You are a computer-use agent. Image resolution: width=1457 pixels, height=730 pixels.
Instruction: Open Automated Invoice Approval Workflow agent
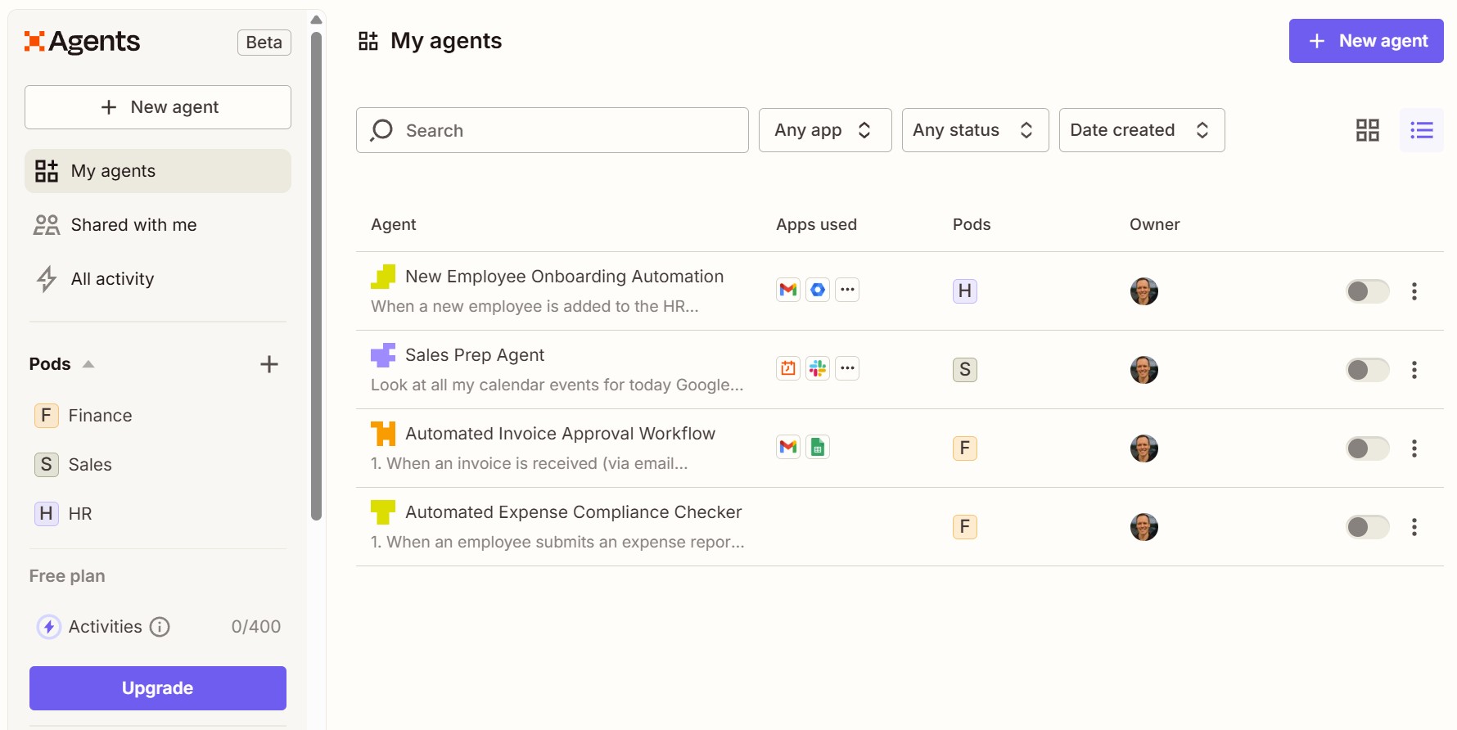(560, 434)
